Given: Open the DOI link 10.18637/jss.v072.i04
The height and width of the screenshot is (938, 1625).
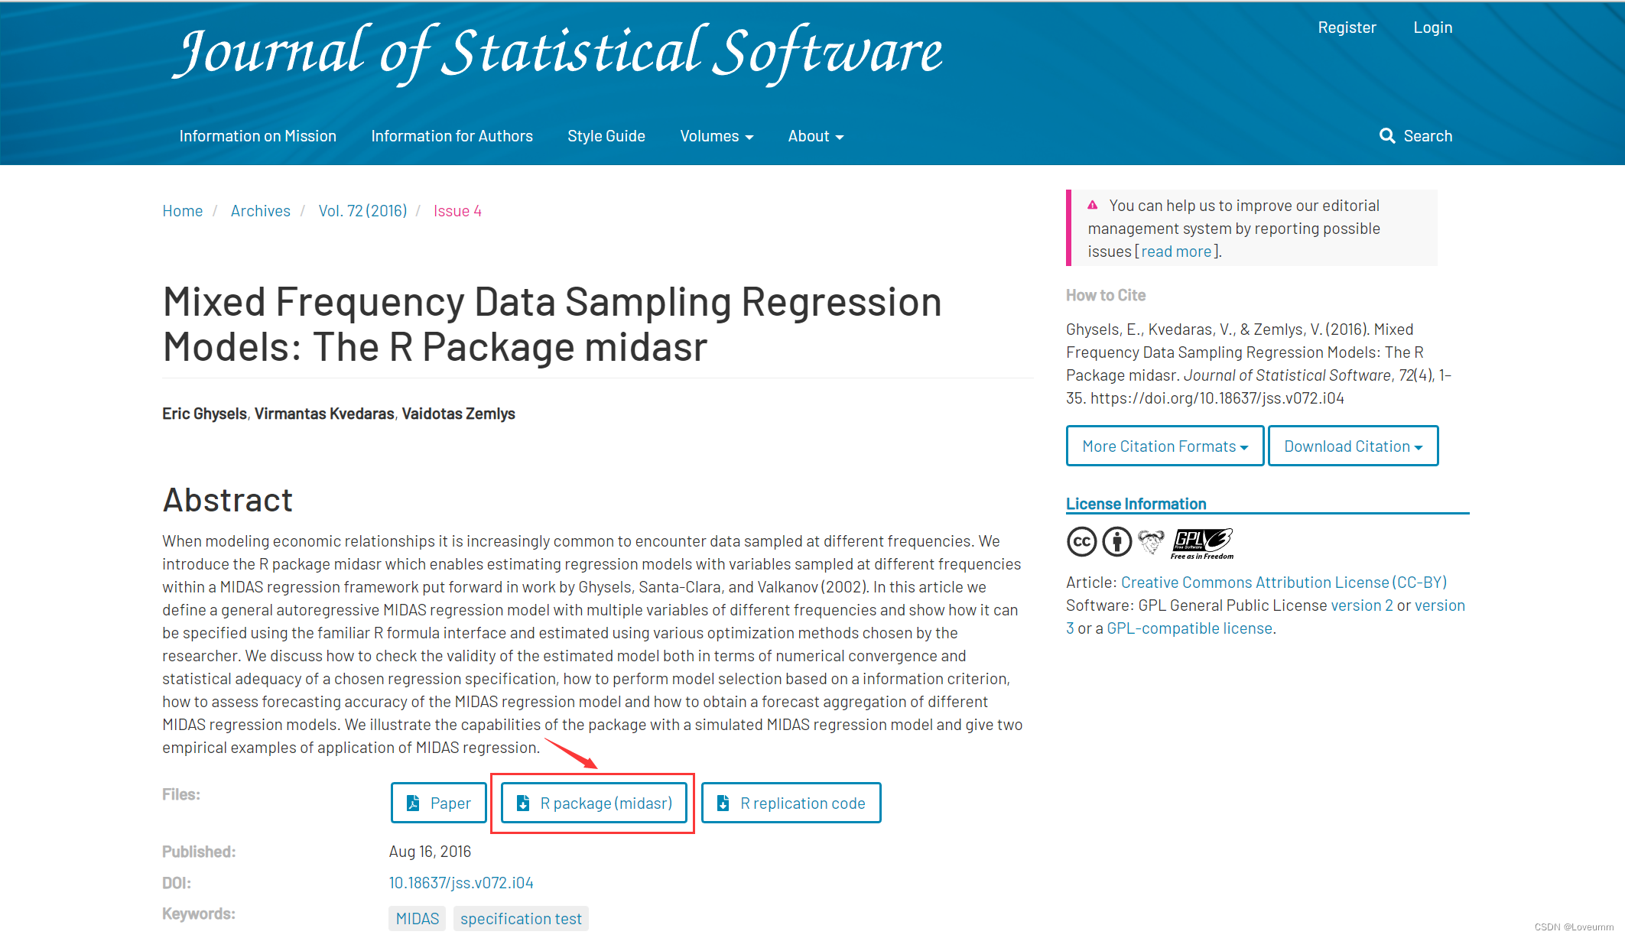Looking at the screenshot, I should pyautogui.click(x=461, y=882).
